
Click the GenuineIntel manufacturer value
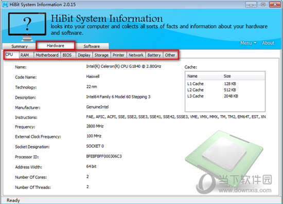pyautogui.click(x=97, y=107)
